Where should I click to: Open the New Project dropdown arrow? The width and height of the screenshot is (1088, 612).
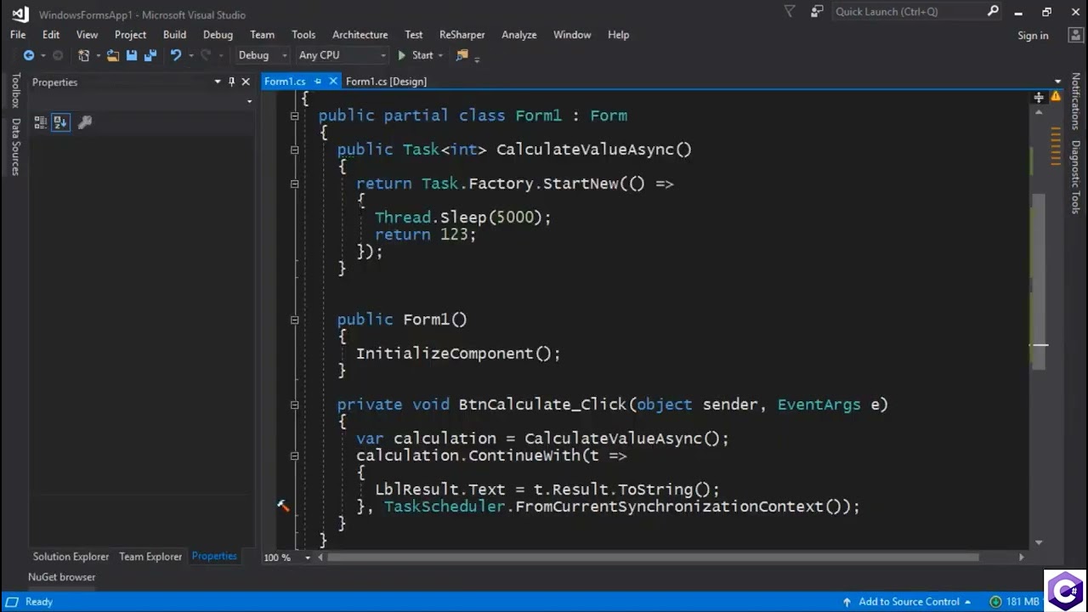(98, 55)
